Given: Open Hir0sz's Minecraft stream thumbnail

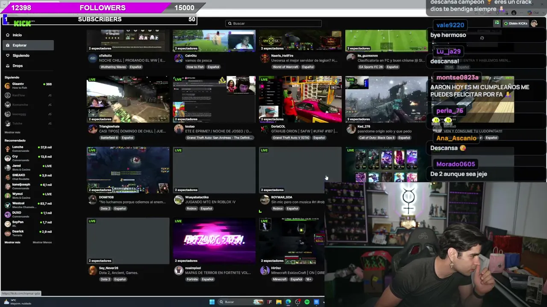Looking at the screenshot, I should pyautogui.click(x=292, y=241).
